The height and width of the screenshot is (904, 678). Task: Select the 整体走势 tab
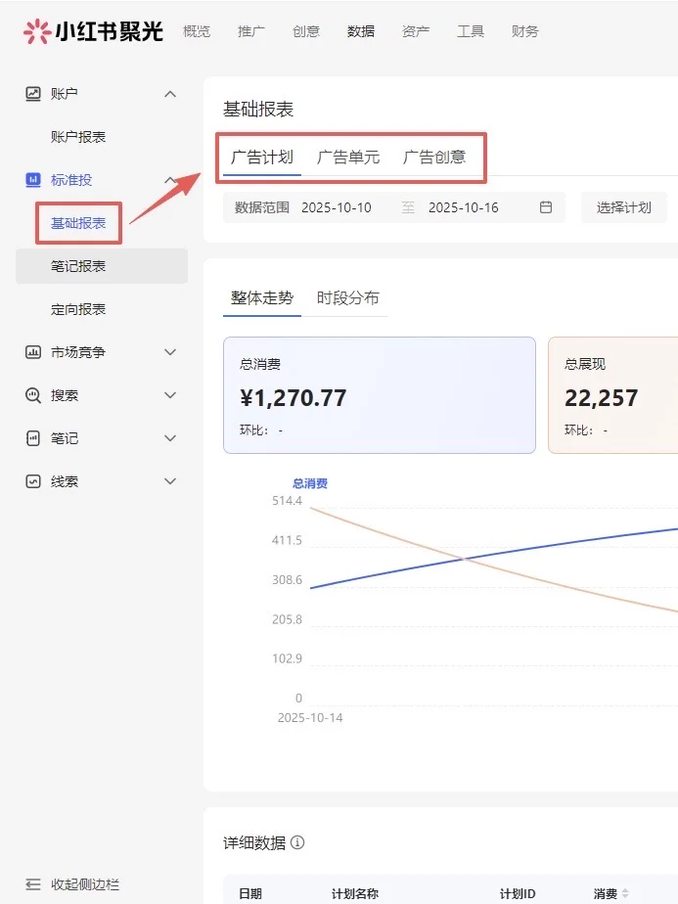pyautogui.click(x=262, y=298)
